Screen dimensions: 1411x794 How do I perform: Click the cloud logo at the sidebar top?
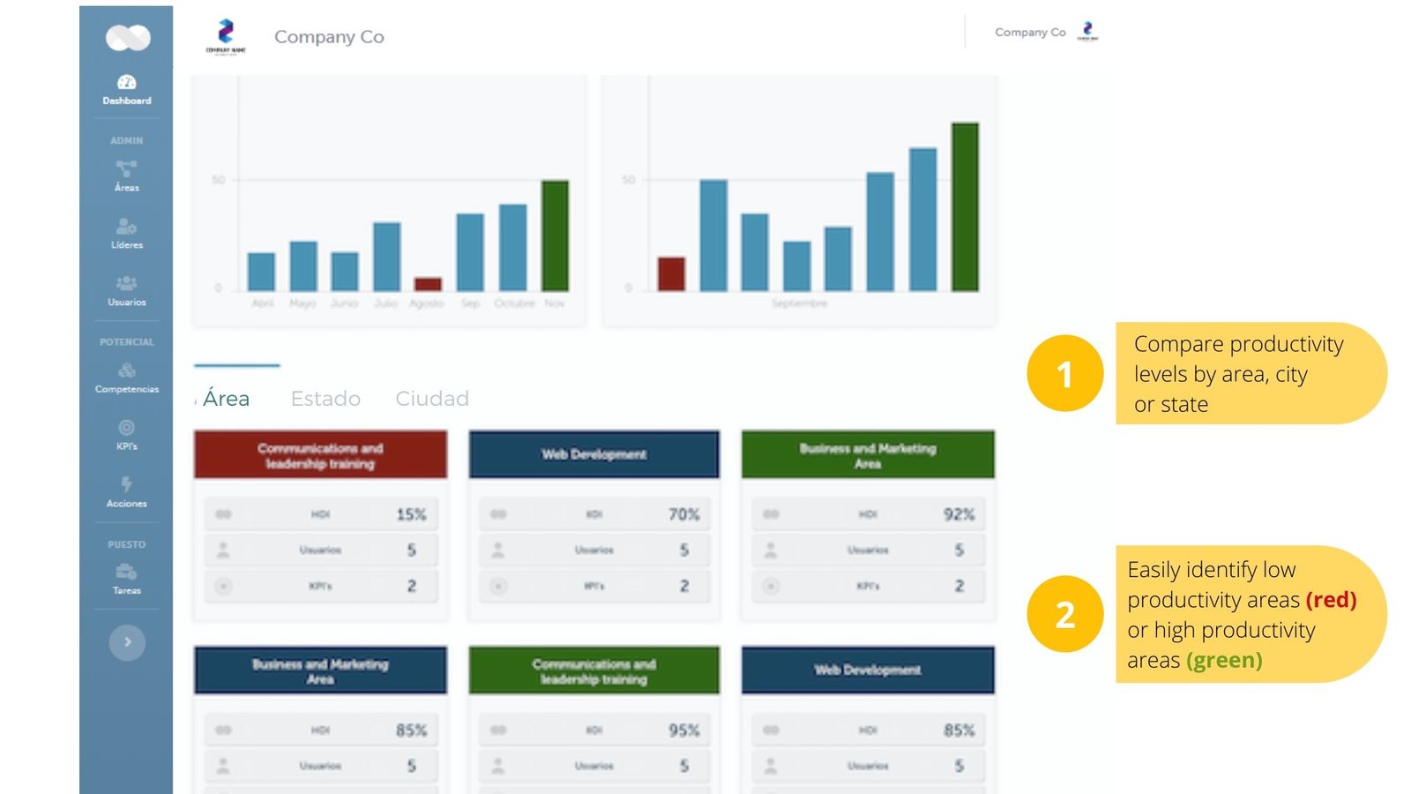pyautogui.click(x=128, y=38)
